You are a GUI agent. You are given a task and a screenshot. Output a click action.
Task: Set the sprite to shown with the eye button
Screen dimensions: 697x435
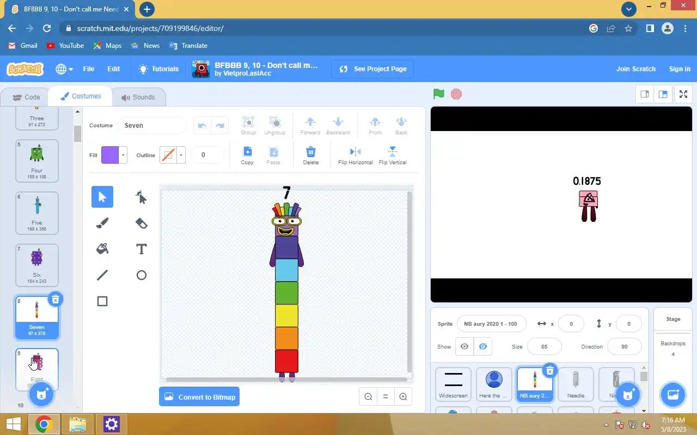pyautogui.click(x=464, y=346)
